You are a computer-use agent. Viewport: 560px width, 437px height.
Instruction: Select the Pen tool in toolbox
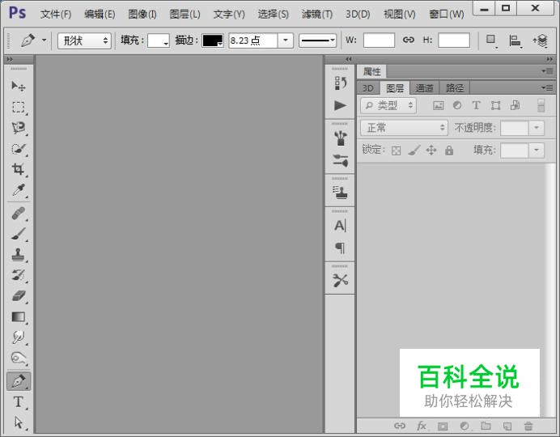pyautogui.click(x=19, y=381)
